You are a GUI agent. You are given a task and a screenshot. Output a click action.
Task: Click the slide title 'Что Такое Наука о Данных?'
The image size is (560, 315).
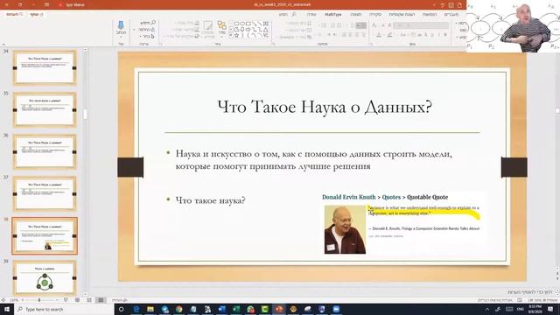tap(325, 107)
